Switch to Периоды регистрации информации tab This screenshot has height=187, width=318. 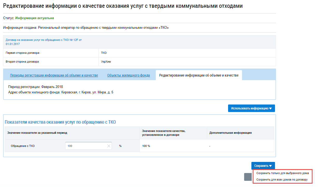pyautogui.click(x=54, y=76)
